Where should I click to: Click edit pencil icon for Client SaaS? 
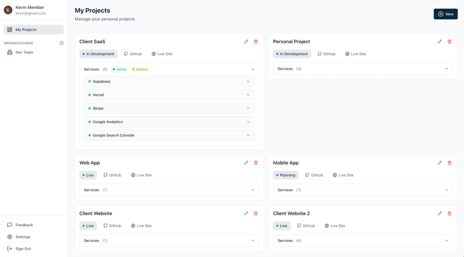point(246,42)
